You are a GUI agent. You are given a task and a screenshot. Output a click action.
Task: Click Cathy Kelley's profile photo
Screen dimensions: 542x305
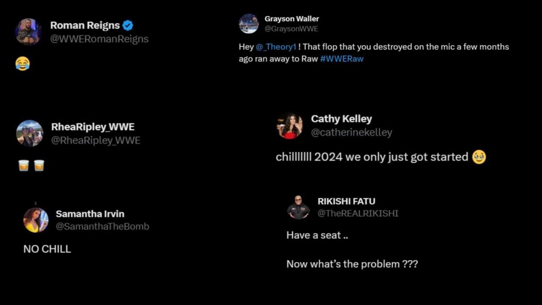[x=290, y=126]
